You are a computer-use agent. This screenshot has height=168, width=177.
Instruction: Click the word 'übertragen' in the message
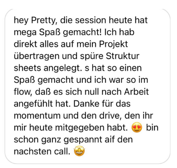click(x=37, y=56)
